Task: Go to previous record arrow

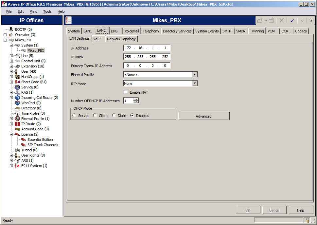Action: tap(302, 21)
